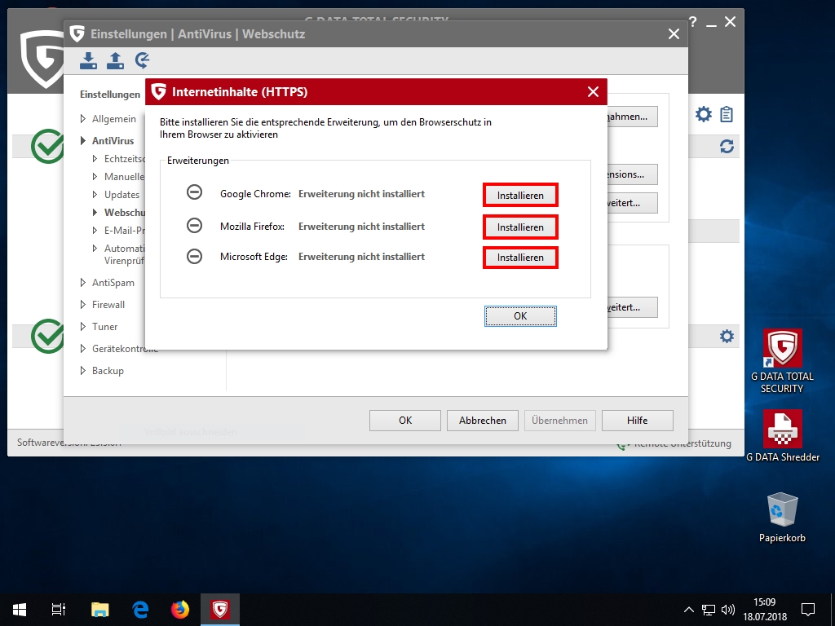This screenshot has width=835, height=626.
Task: Open the protocol clipboard icon in main window
Action: click(x=727, y=114)
